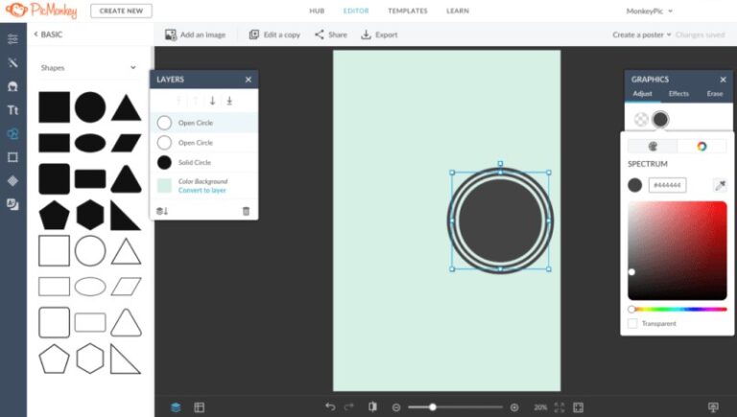Switch to the Effects tab
Viewport: 737px width, 417px height.
678,94
